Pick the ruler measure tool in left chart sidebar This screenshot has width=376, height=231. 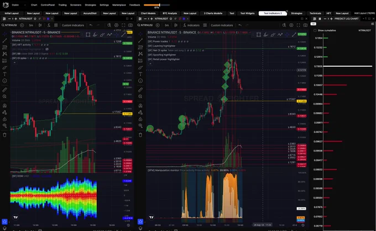point(4,90)
